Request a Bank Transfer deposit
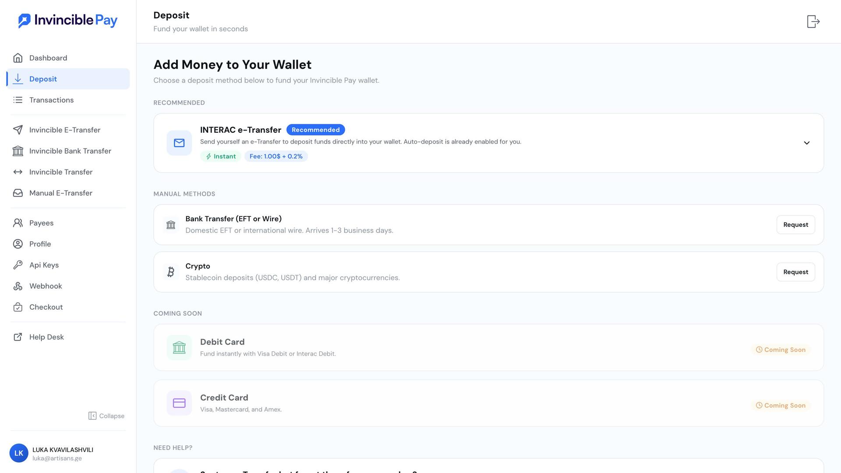Image resolution: width=841 pixels, height=473 pixels. click(795, 225)
